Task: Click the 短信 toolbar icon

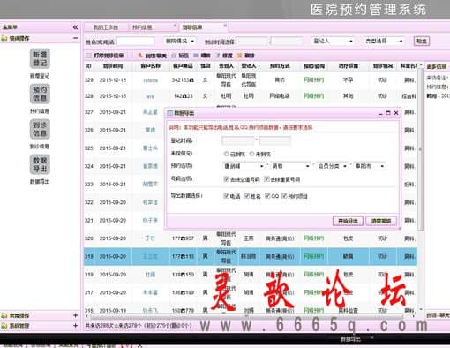Action: [180, 56]
